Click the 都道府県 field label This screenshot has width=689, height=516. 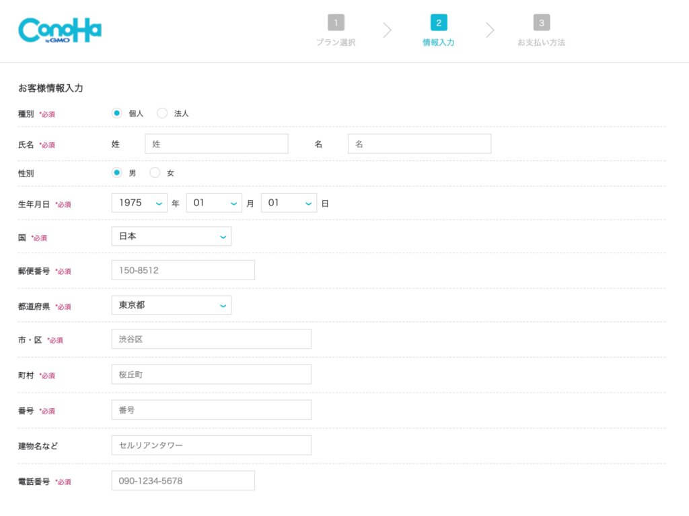point(34,307)
